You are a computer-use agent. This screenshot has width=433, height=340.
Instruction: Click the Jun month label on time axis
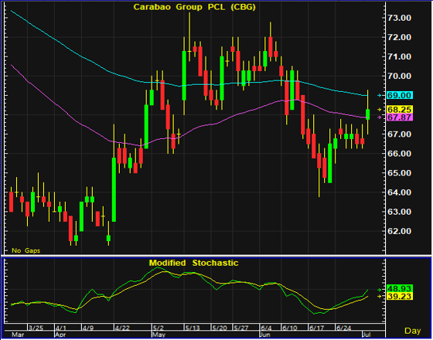click(x=265, y=335)
